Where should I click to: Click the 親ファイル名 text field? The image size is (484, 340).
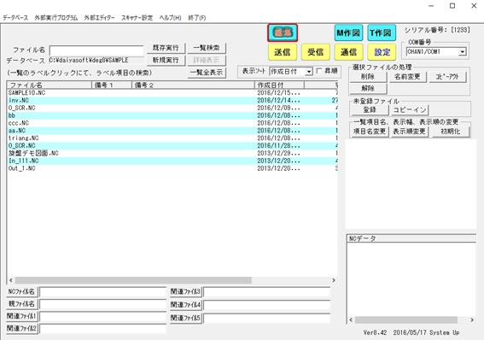[x=102, y=304]
